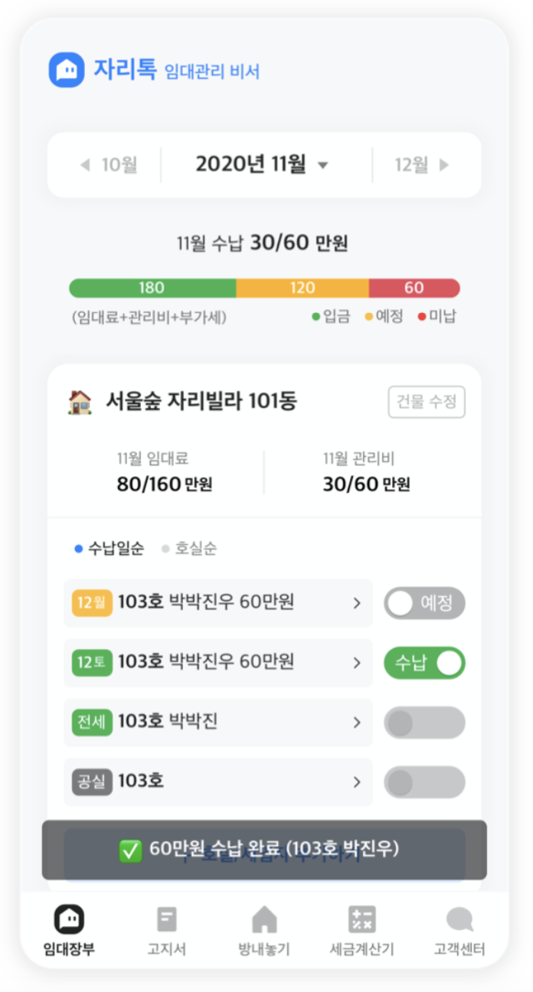This screenshot has width=533, height=992.
Task: Turn off the green 수납 switch
Action: coord(424,663)
